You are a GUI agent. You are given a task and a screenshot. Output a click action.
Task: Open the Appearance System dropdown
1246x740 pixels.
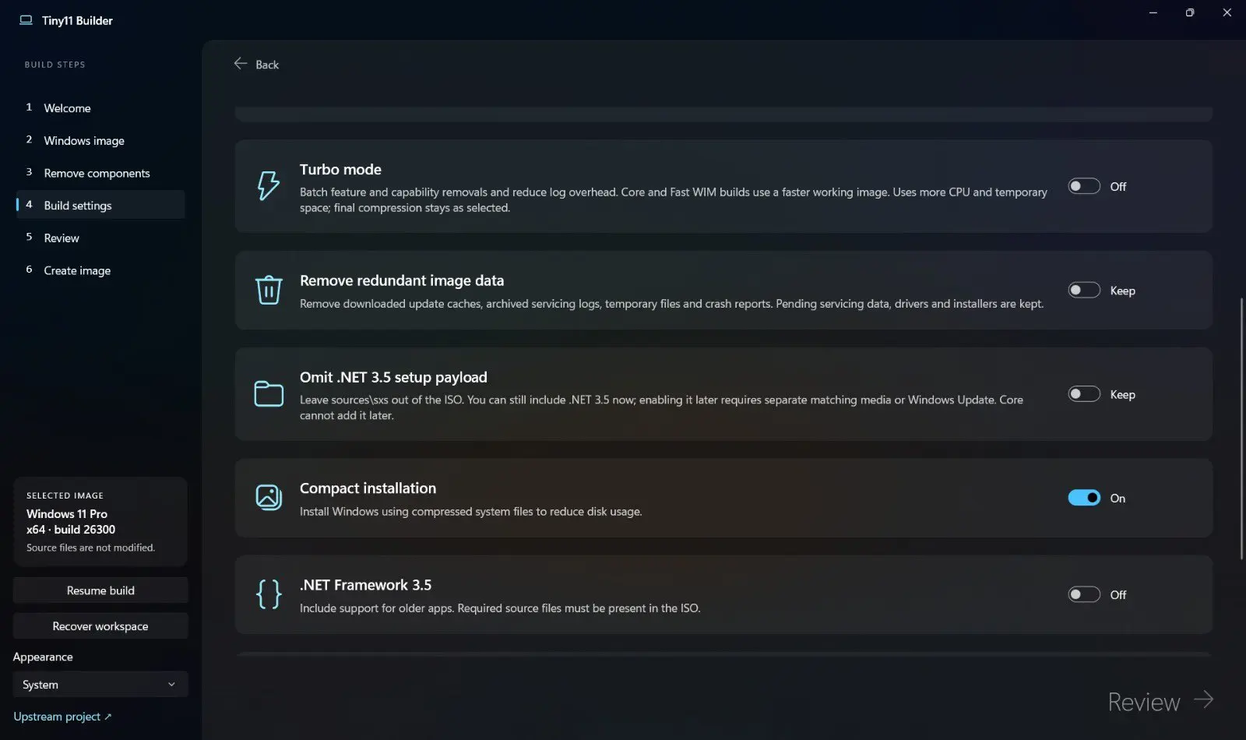pyautogui.click(x=100, y=685)
